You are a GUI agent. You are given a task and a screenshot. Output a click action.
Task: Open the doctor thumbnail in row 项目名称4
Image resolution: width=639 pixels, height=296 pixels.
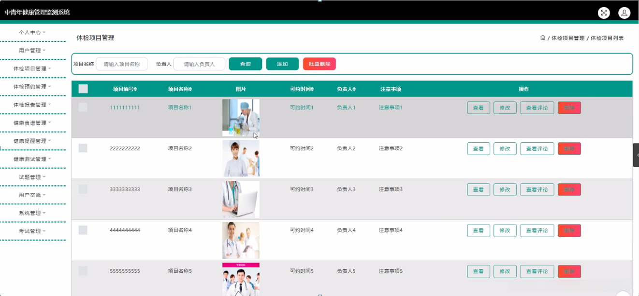(x=241, y=241)
